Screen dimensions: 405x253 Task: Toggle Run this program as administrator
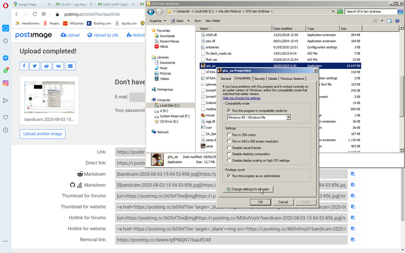click(229, 176)
